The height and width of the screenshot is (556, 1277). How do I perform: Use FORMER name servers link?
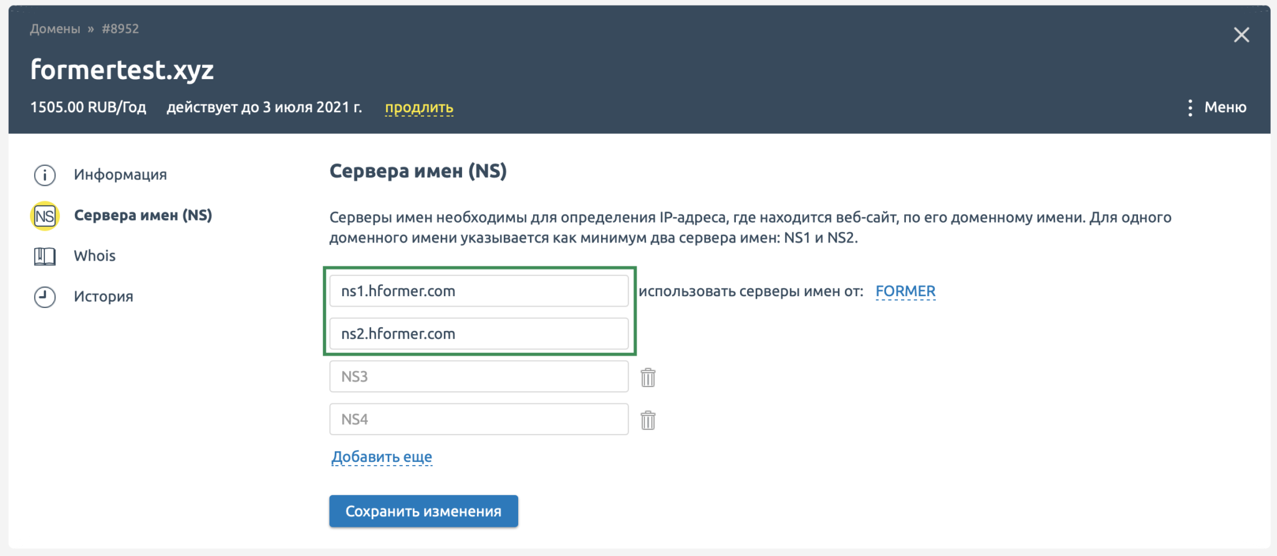(x=905, y=291)
